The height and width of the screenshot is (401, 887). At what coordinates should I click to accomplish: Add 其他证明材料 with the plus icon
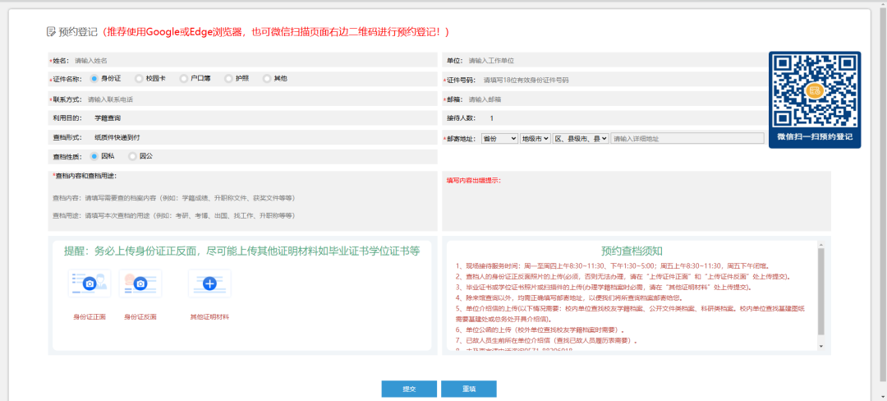click(209, 283)
